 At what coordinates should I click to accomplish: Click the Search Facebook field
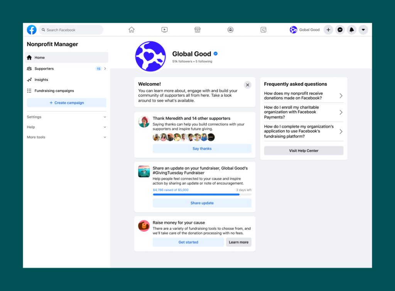[x=71, y=30]
